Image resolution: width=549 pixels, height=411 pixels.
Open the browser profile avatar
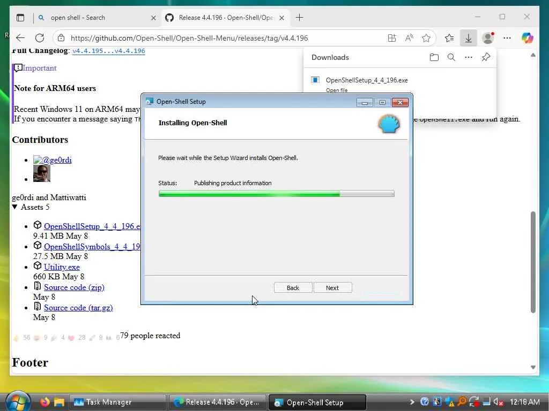click(488, 38)
